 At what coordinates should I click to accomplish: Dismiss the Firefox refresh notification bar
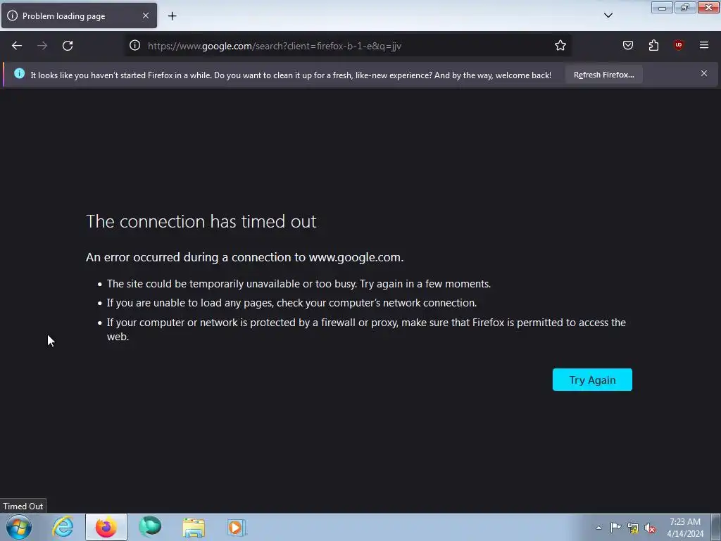[704, 73]
